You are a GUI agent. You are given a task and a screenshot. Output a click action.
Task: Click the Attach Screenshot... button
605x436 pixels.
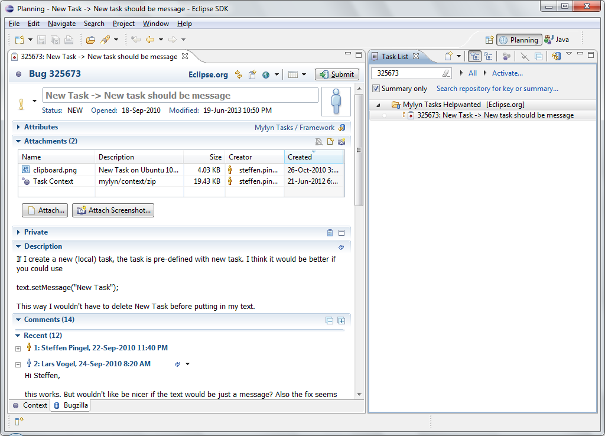click(113, 210)
